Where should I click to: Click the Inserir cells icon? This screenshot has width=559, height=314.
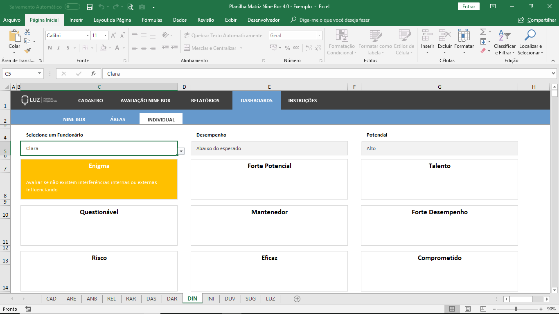(428, 36)
